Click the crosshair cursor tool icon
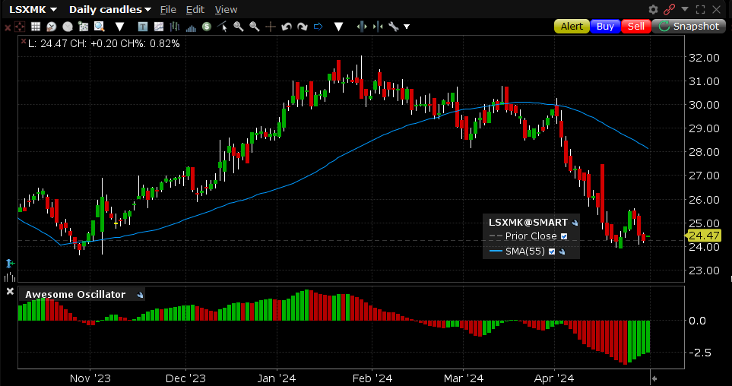 tap(270, 27)
